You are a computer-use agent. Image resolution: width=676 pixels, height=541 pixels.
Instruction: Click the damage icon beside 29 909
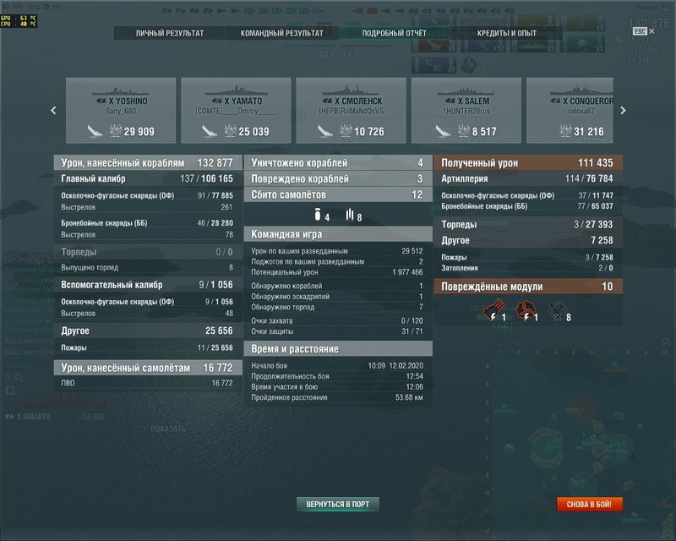click(115, 130)
